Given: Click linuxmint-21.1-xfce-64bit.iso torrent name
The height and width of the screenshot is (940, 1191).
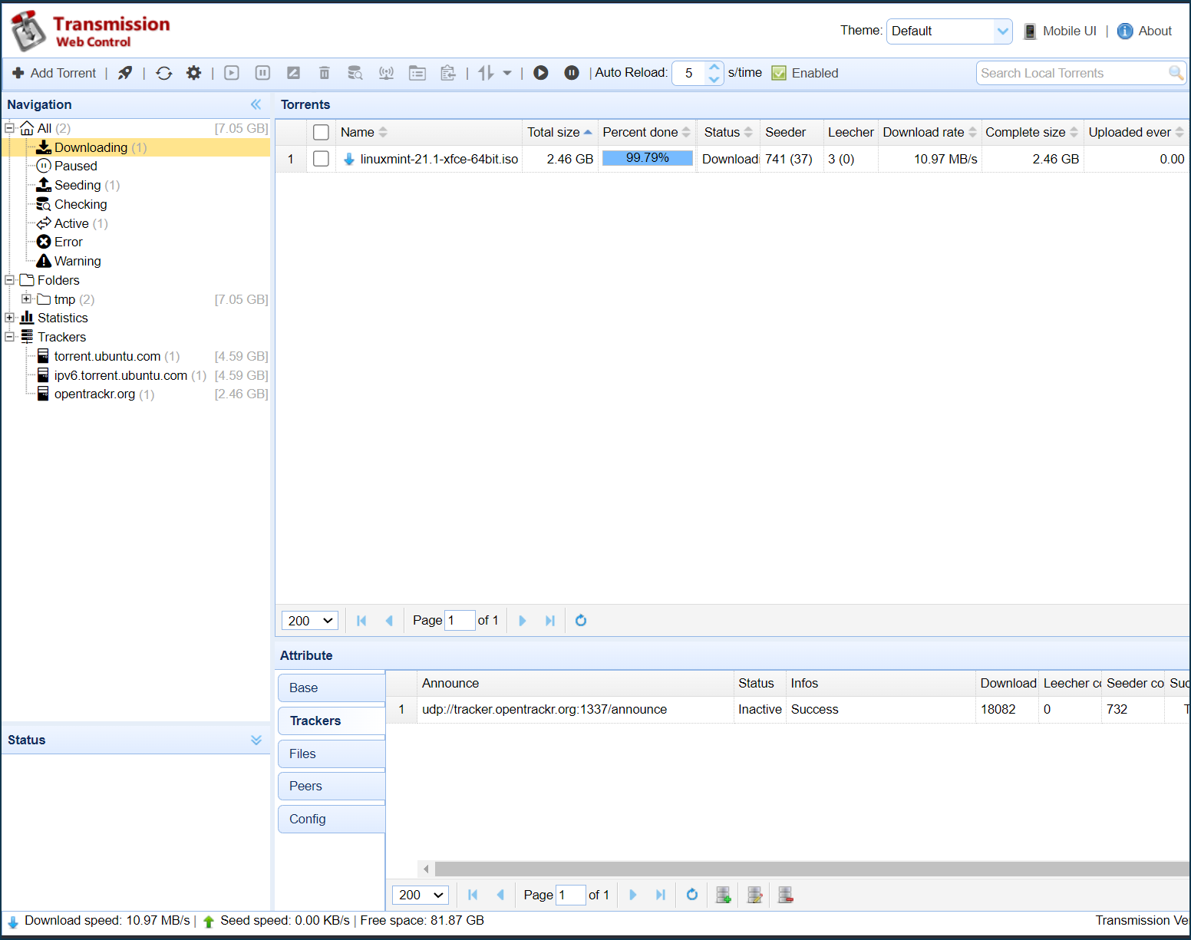Looking at the screenshot, I should pyautogui.click(x=439, y=159).
